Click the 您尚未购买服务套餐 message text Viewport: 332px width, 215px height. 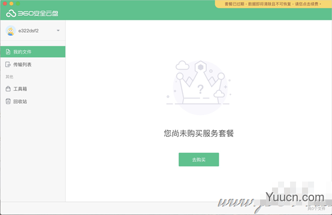(199, 133)
